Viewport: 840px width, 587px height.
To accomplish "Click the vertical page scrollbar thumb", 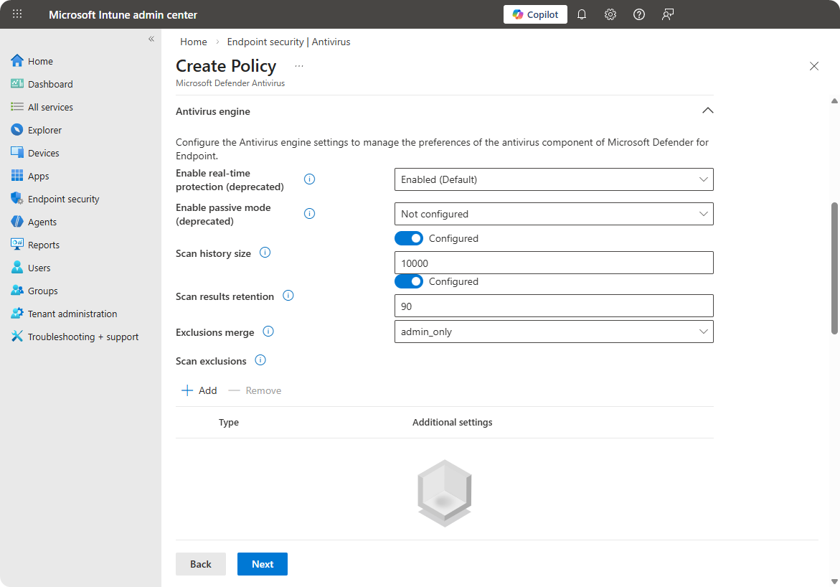I will [x=834, y=267].
